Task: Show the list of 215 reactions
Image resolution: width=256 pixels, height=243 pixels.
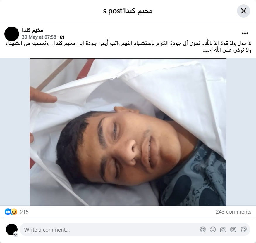Action: [x=24, y=212]
